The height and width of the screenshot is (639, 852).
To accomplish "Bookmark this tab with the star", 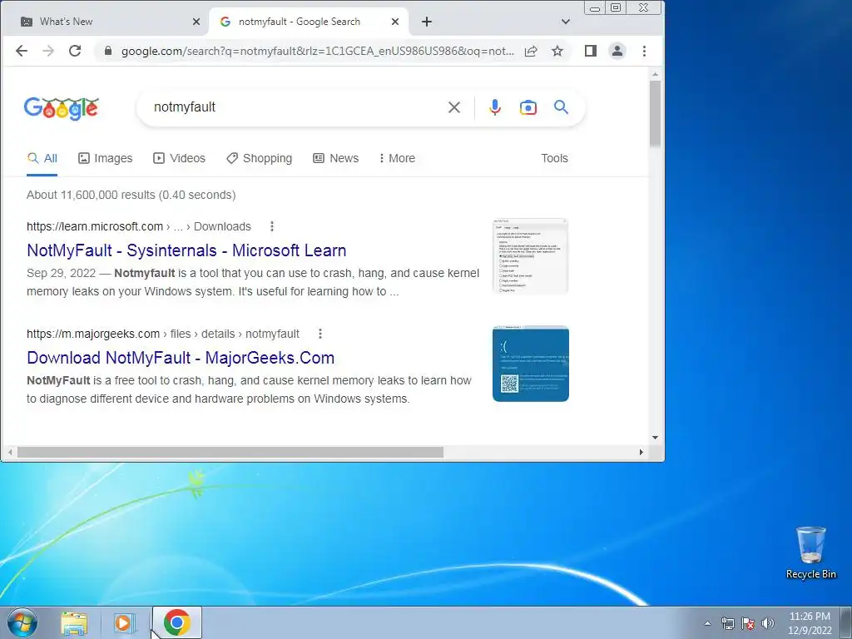I will click(557, 51).
